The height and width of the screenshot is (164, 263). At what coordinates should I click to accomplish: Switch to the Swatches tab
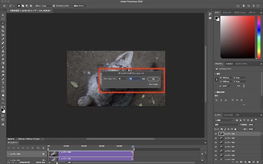click(227, 13)
